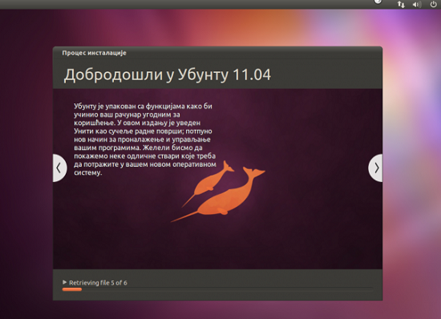This screenshot has width=441, height=319.
Task: Go to the next installer slide
Action: pos(375,168)
